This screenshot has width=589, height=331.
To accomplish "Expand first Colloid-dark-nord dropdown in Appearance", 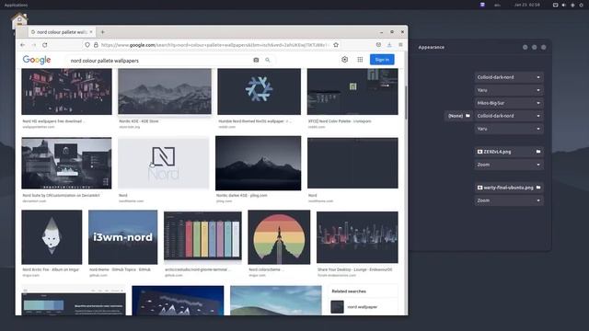I will 509,77.
